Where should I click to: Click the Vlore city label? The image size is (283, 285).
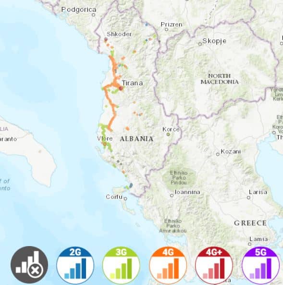pyautogui.click(x=105, y=139)
